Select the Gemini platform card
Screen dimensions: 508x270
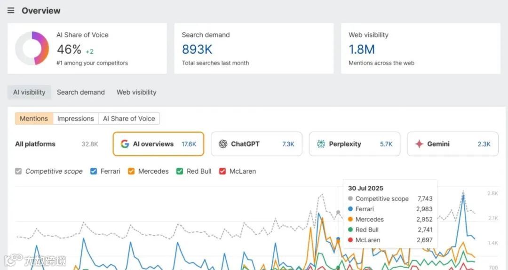tap(452, 144)
